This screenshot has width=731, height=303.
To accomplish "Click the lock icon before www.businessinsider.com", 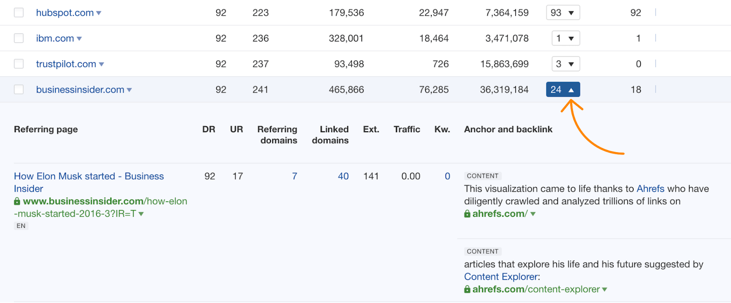I will pos(17,201).
